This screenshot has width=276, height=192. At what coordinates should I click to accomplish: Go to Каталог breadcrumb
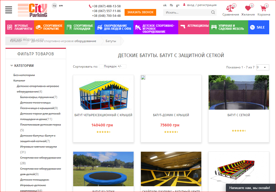[x=16, y=41]
